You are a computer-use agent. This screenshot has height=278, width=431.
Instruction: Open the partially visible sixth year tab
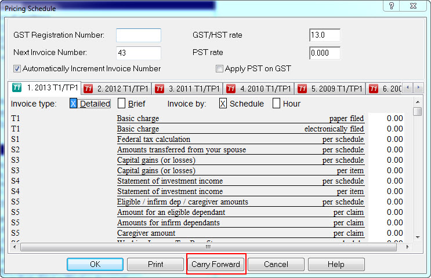(385, 89)
